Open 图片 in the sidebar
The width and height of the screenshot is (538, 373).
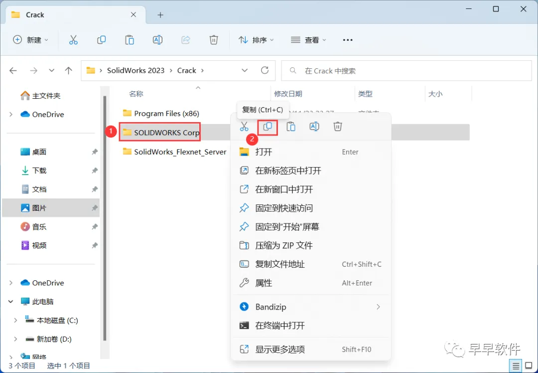click(x=51, y=208)
